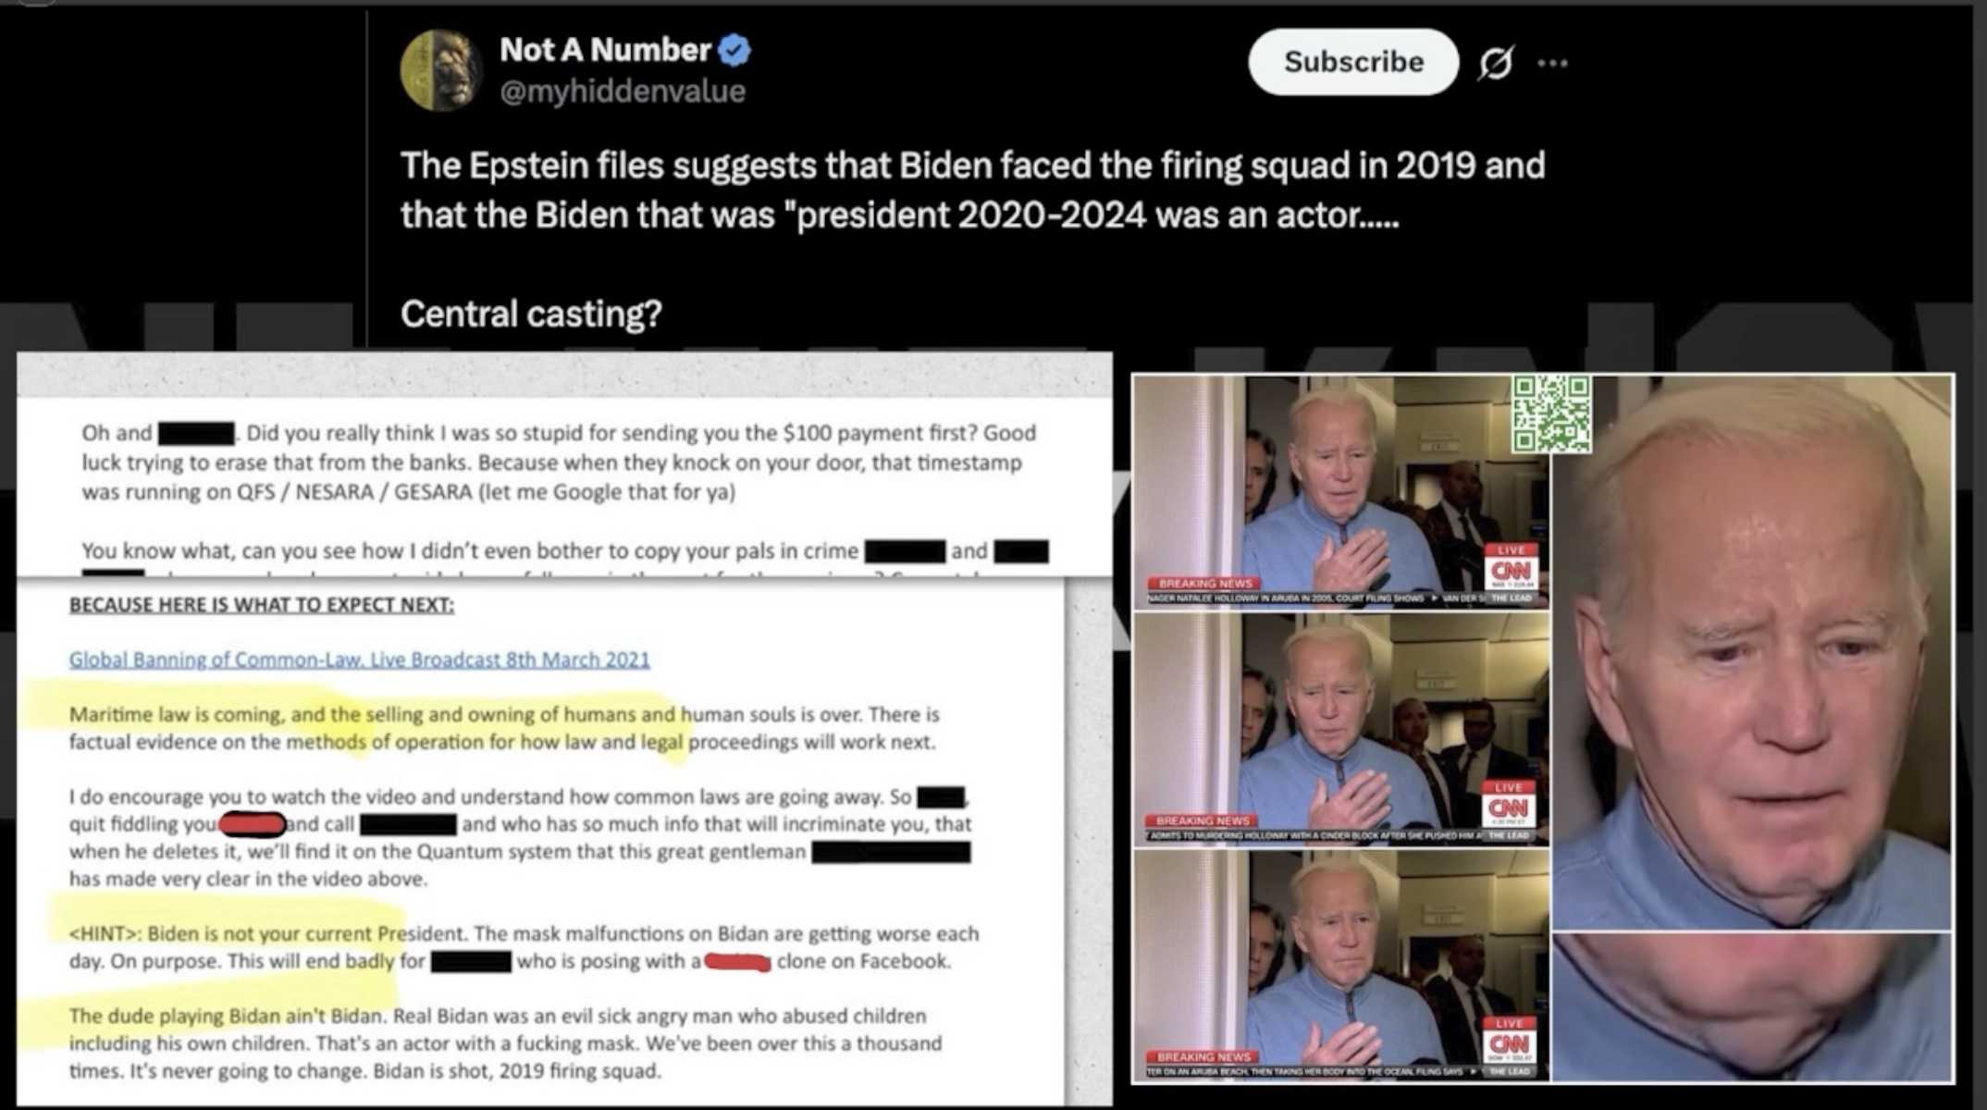Open the three-dot more options menu
Screen dimensions: 1987x1110
coord(1552,63)
